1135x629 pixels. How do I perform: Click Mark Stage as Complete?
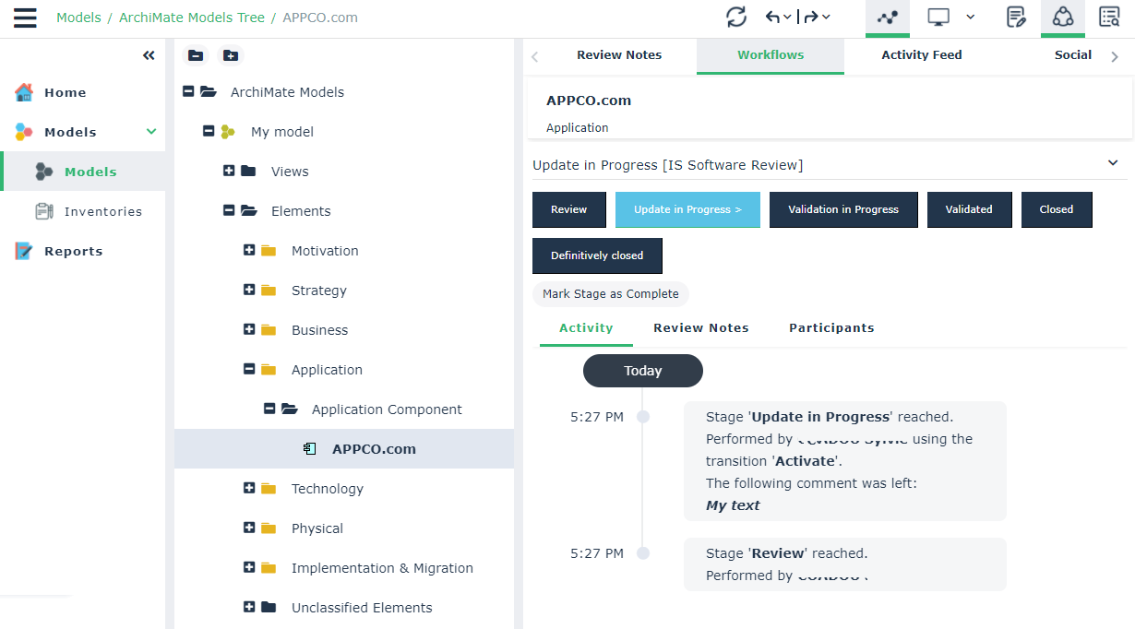pos(610,294)
